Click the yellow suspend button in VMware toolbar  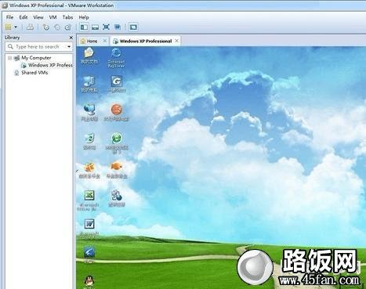(x=9, y=27)
